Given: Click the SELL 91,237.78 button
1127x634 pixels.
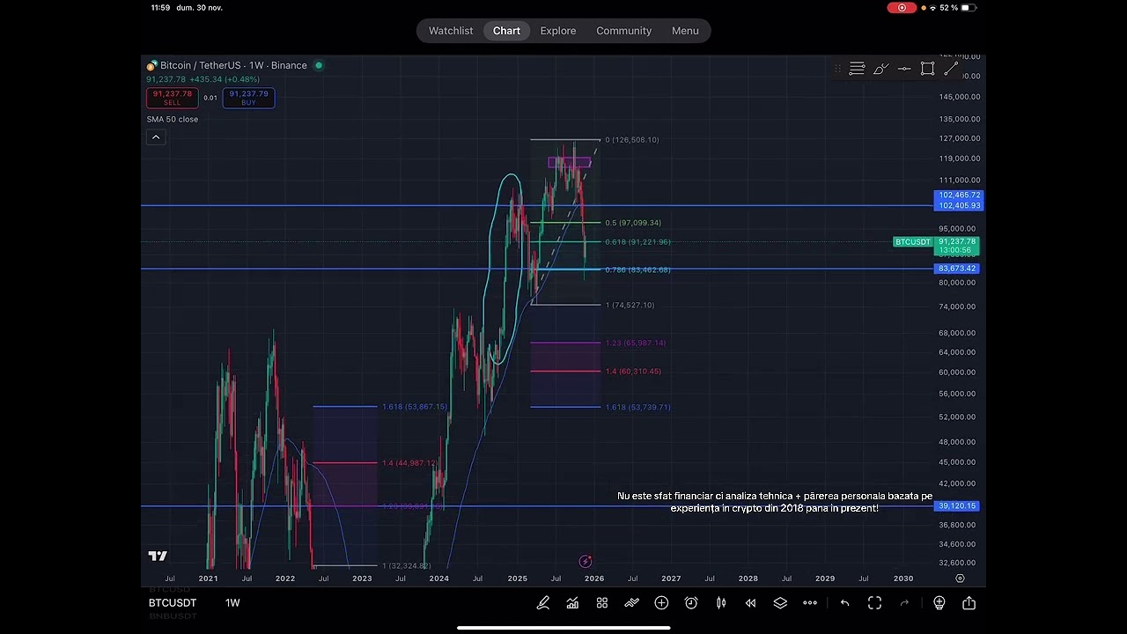Looking at the screenshot, I should pyautogui.click(x=173, y=98).
